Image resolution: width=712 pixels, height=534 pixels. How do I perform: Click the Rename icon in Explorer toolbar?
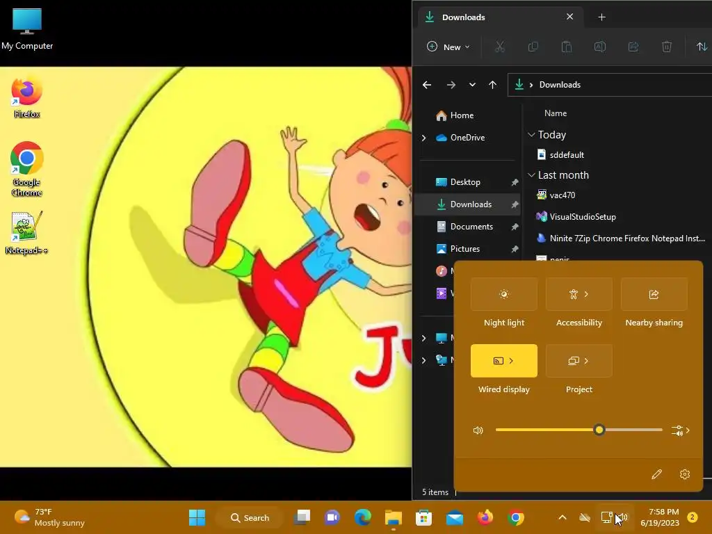click(x=600, y=47)
